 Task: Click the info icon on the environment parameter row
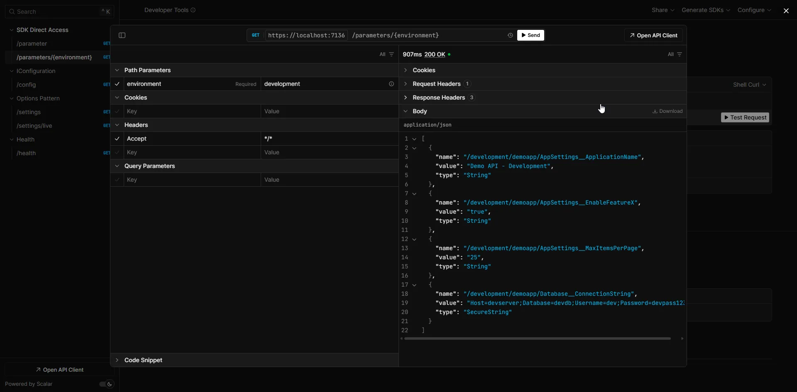click(391, 84)
